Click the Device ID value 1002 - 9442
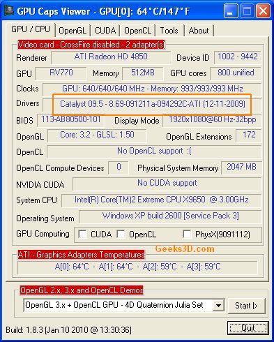The image size is (274, 342). point(238,57)
